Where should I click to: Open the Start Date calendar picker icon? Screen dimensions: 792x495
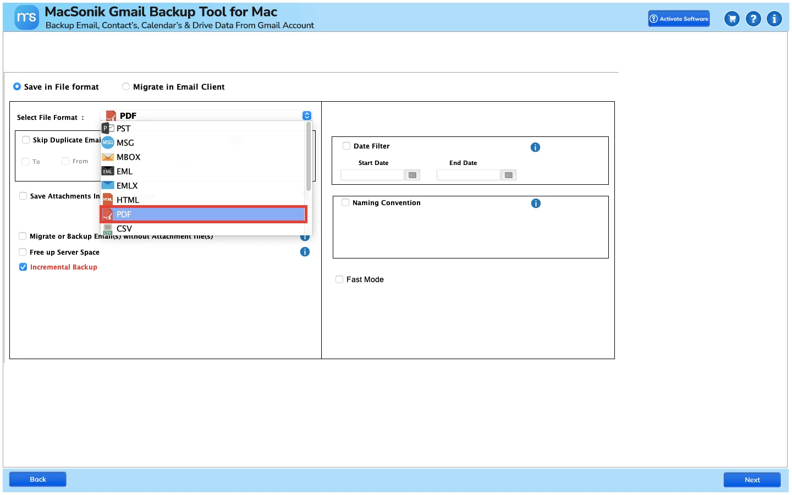[x=413, y=175]
